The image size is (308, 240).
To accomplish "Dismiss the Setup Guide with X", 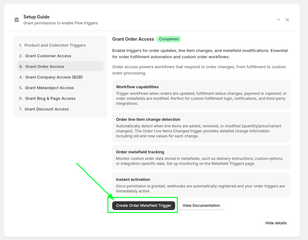I will 287,20.
